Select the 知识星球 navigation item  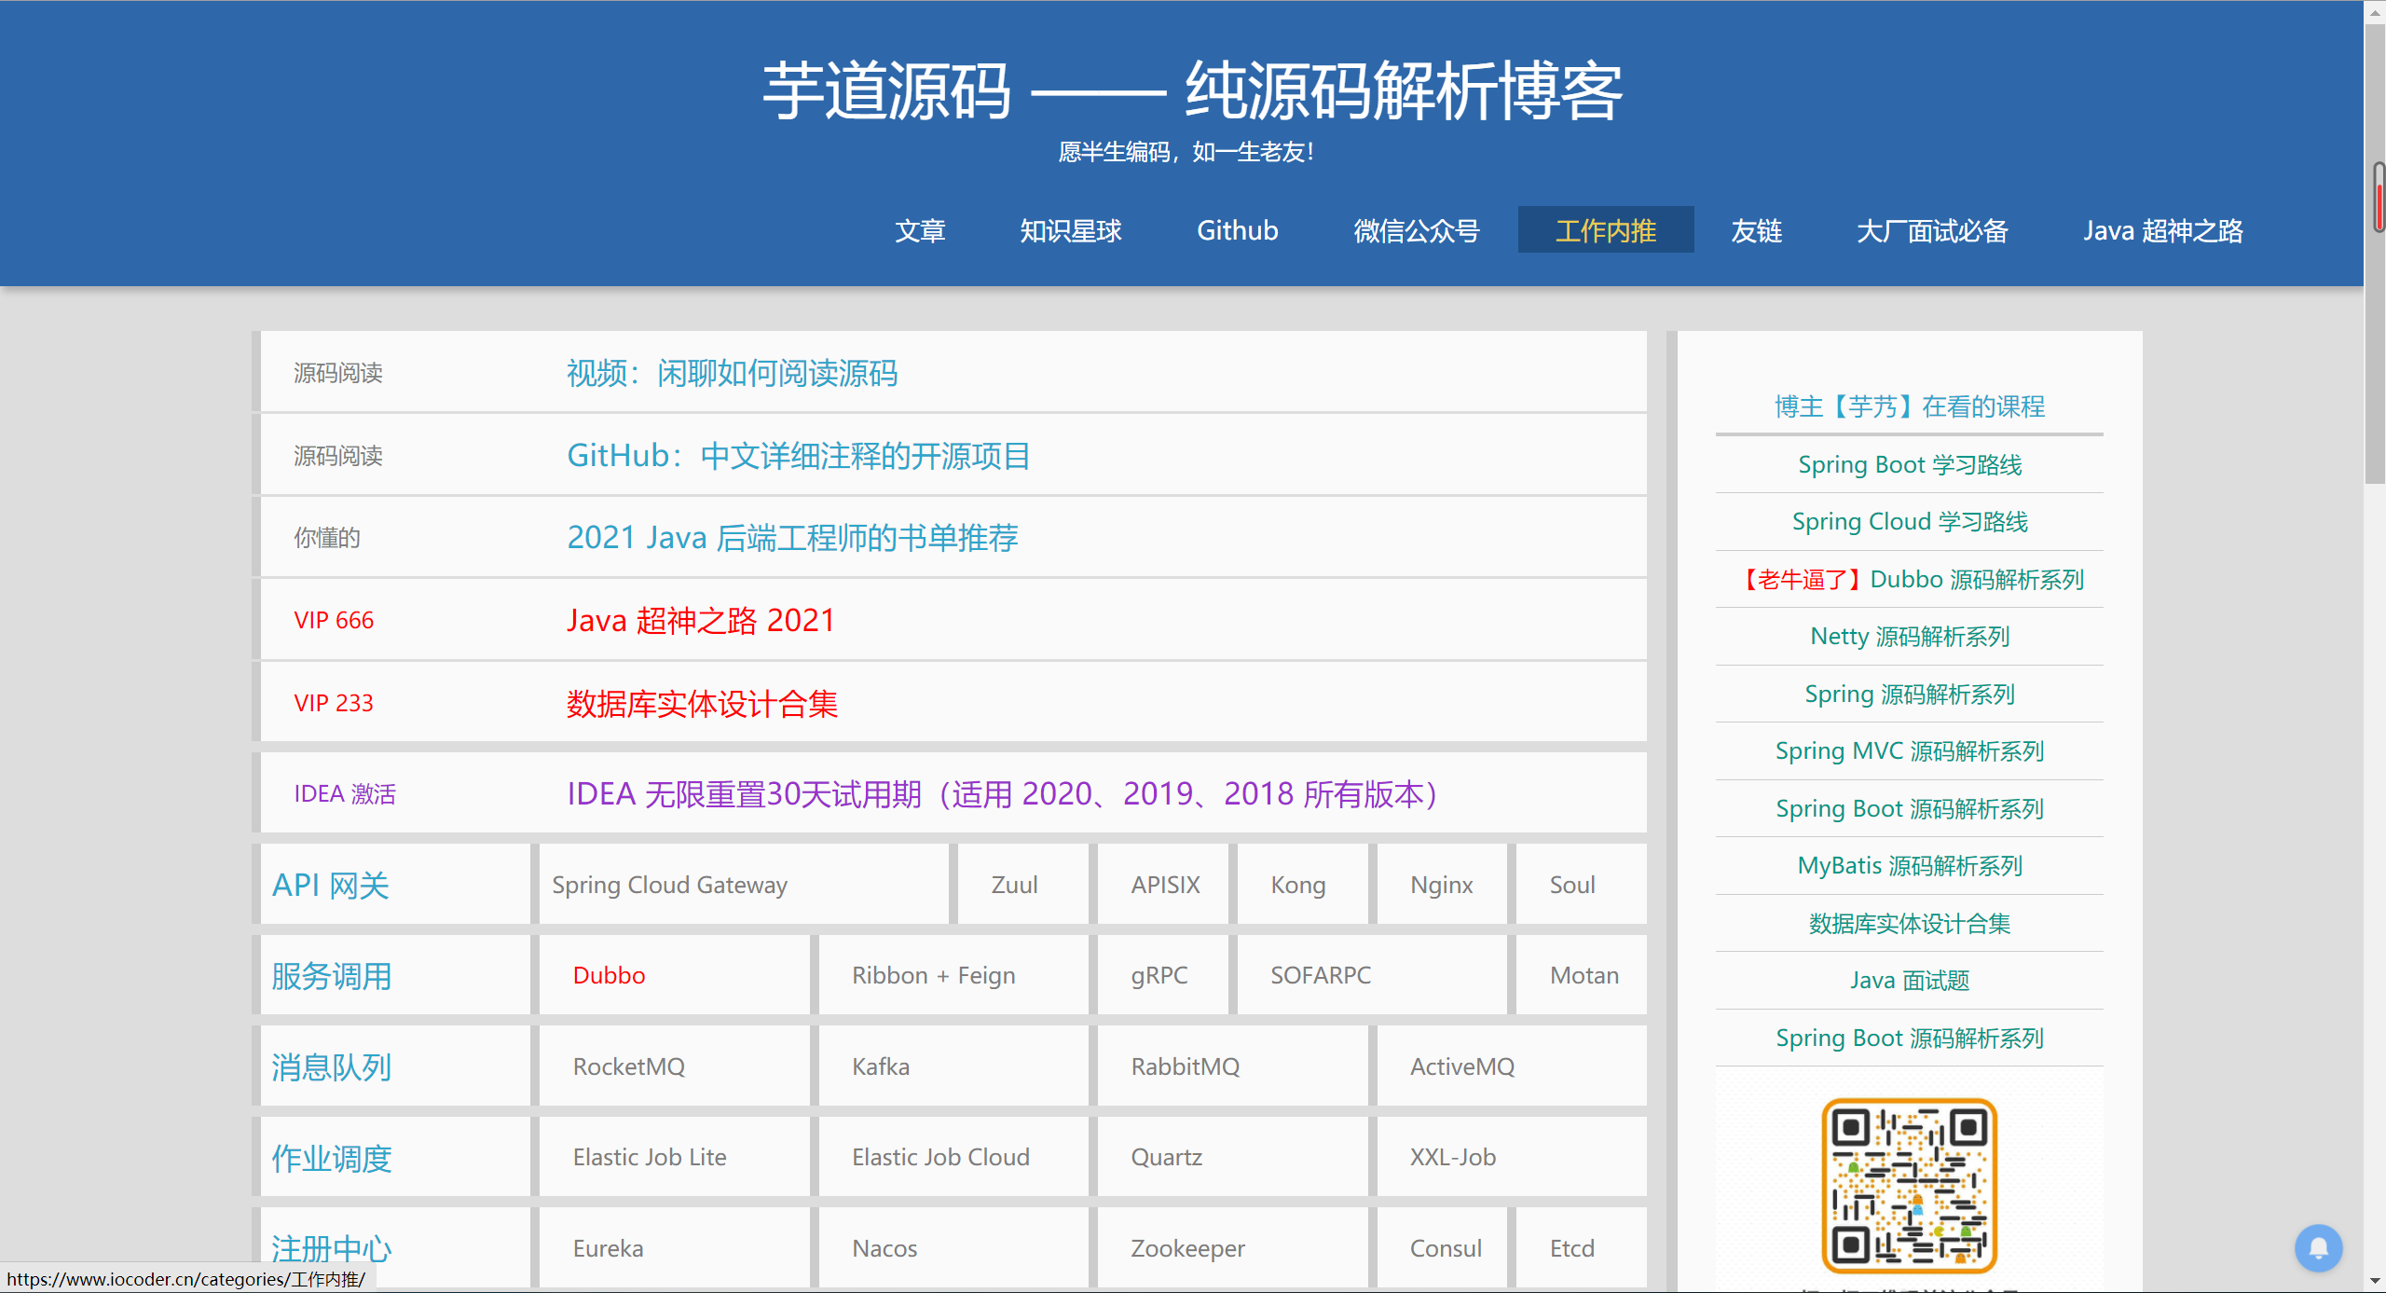[1071, 230]
